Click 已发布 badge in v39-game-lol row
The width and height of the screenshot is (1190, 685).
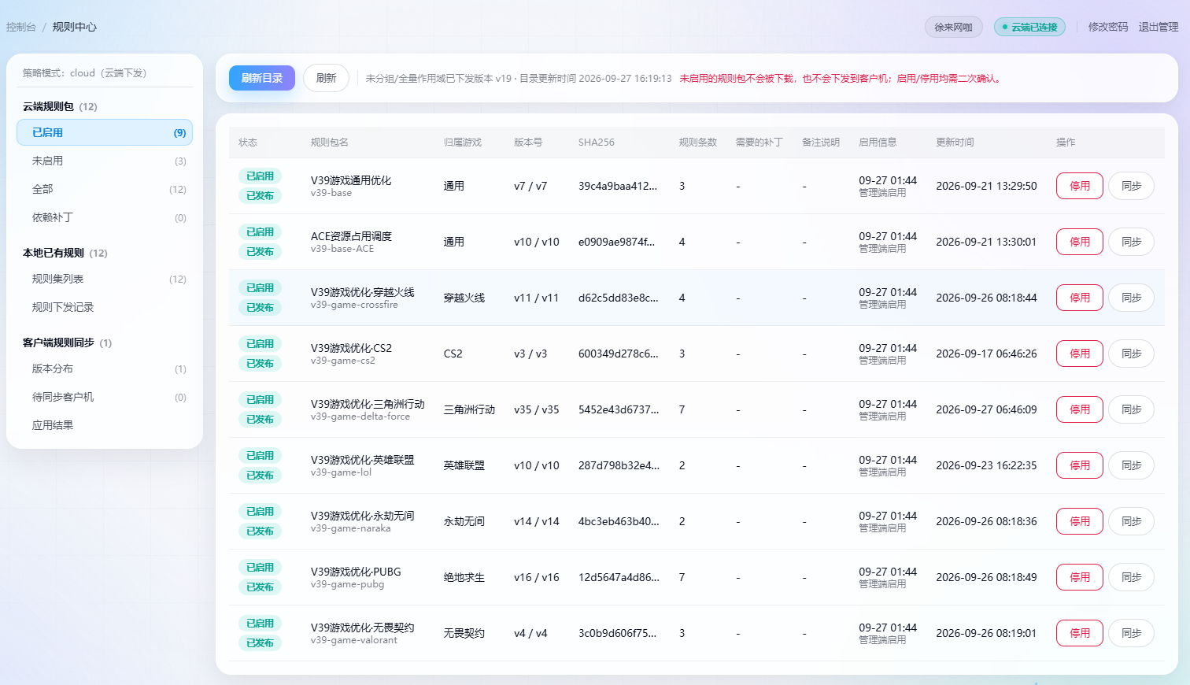[260, 476]
